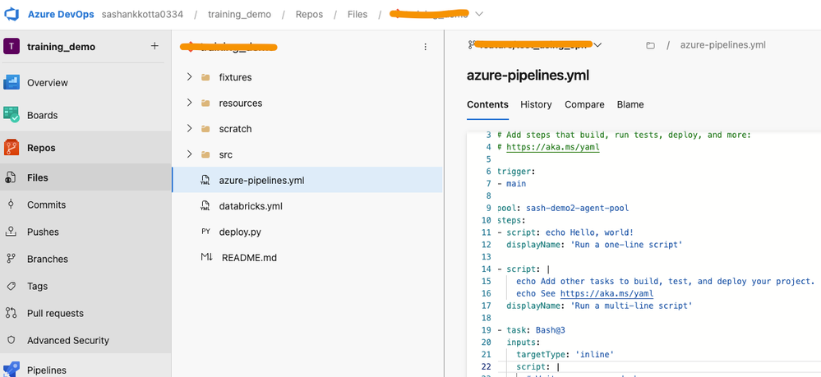821x377 pixels.
Task: Open the branch selector dropdown
Action: pyautogui.click(x=597, y=45)
